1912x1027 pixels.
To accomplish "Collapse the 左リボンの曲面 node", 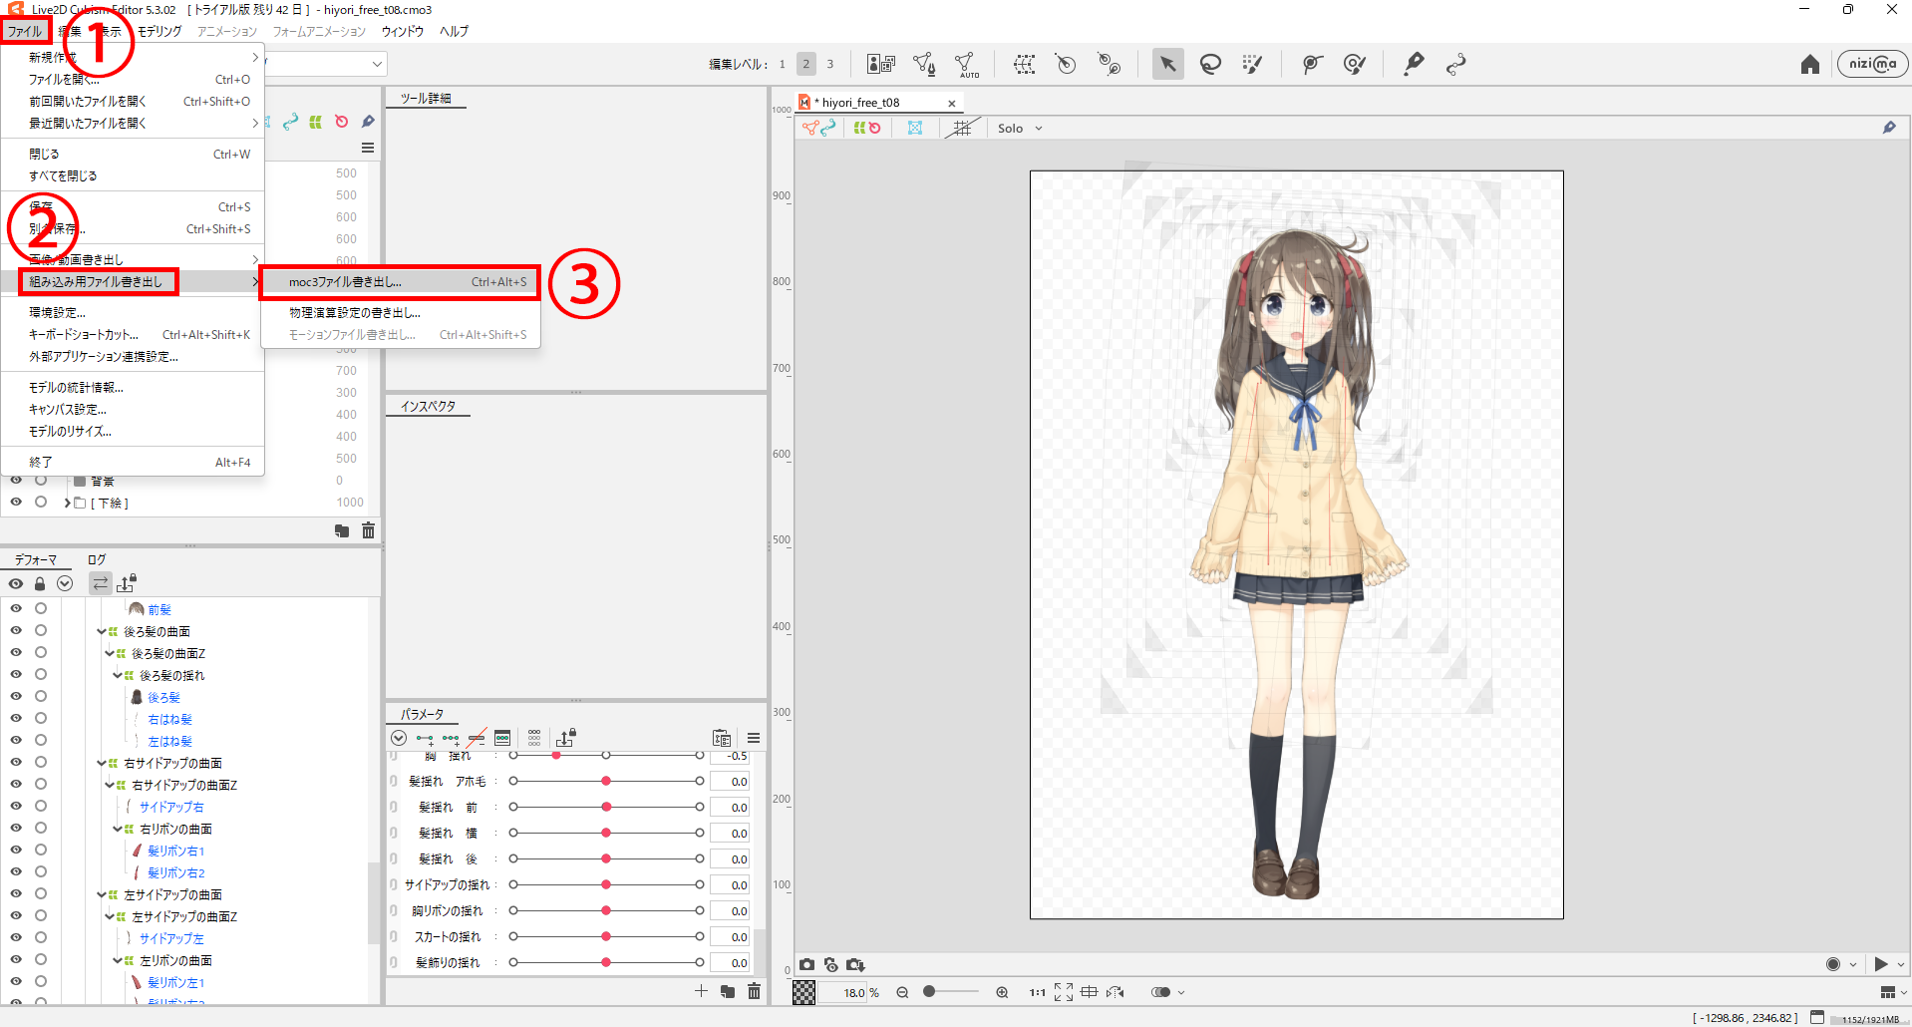I will (x=118, y=960).
